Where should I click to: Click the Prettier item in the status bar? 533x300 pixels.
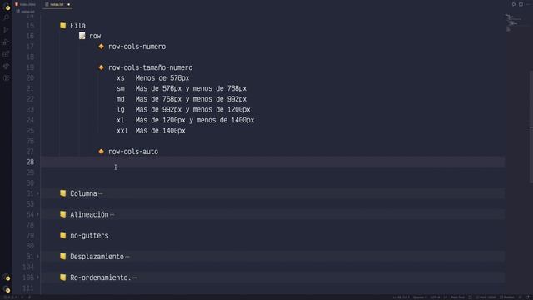(507, 297)
